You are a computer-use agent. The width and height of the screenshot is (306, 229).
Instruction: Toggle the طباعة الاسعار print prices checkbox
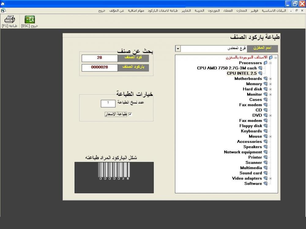pos(130,114)
